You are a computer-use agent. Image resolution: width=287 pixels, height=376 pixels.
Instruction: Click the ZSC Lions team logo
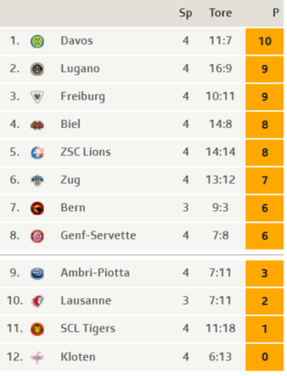point(37,153)
